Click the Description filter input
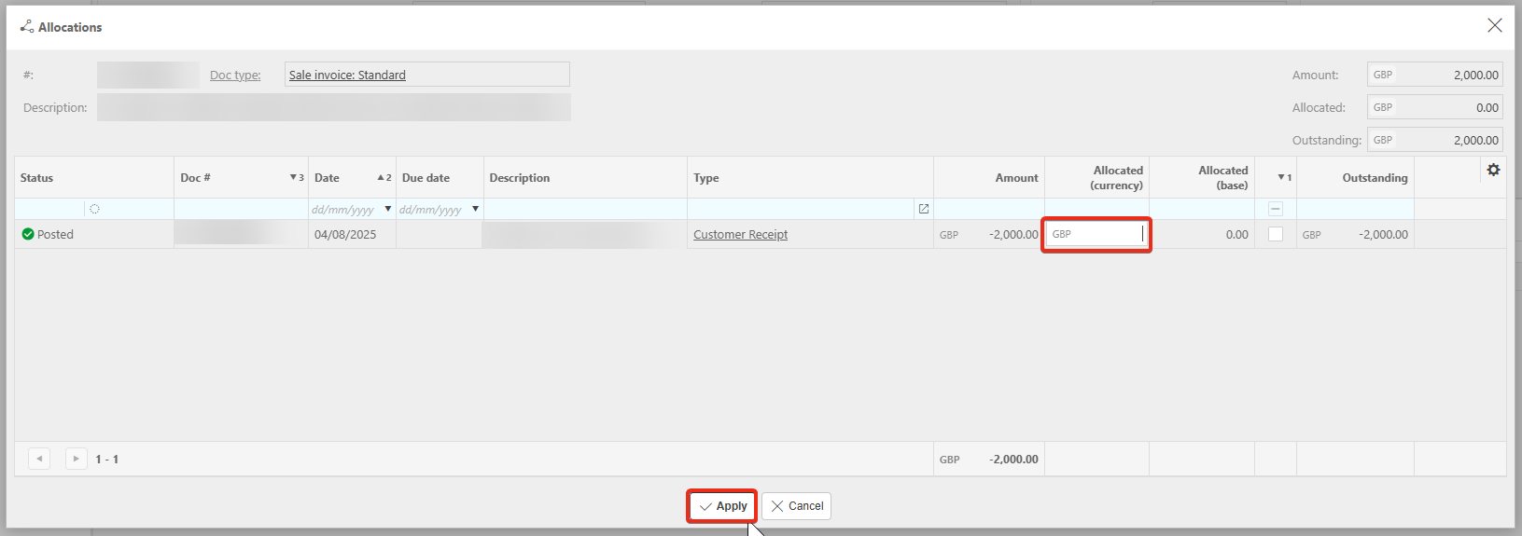Image resolution: width=1522 pixels, height=536 pixels. (585, 209)
